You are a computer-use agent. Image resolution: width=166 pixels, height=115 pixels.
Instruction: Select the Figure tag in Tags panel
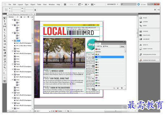pyautogui.click(x=110, y=57)
